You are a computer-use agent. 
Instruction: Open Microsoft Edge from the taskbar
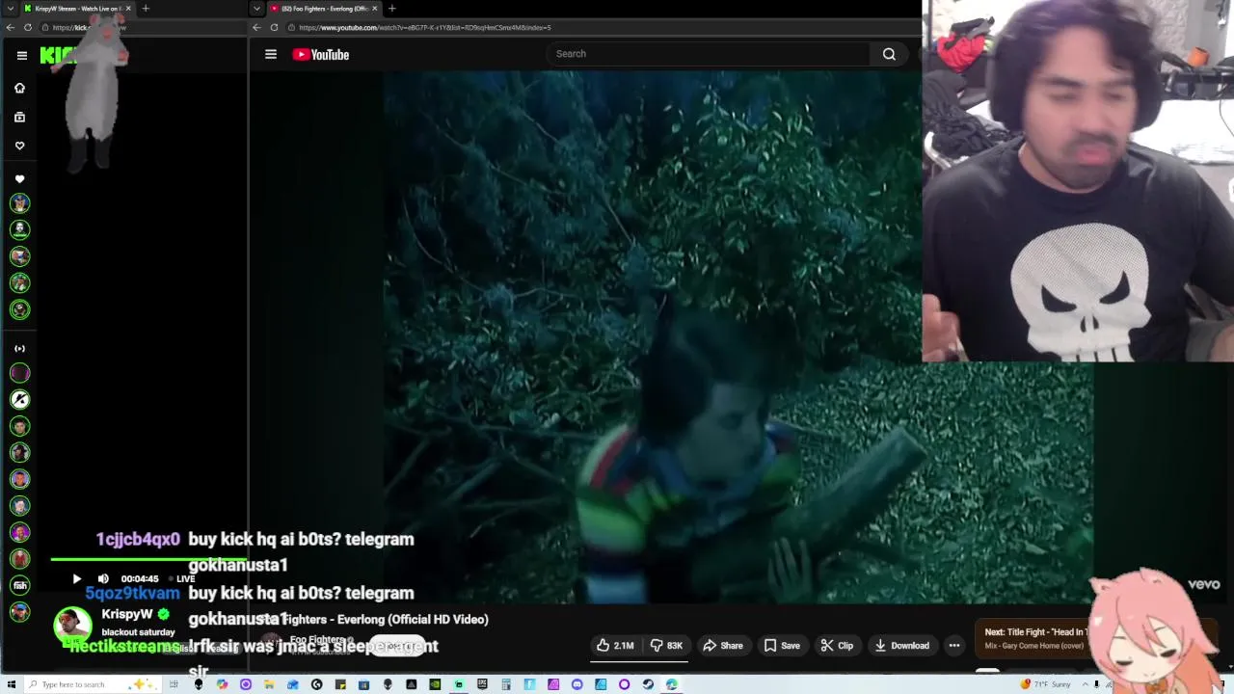point(672,684)
